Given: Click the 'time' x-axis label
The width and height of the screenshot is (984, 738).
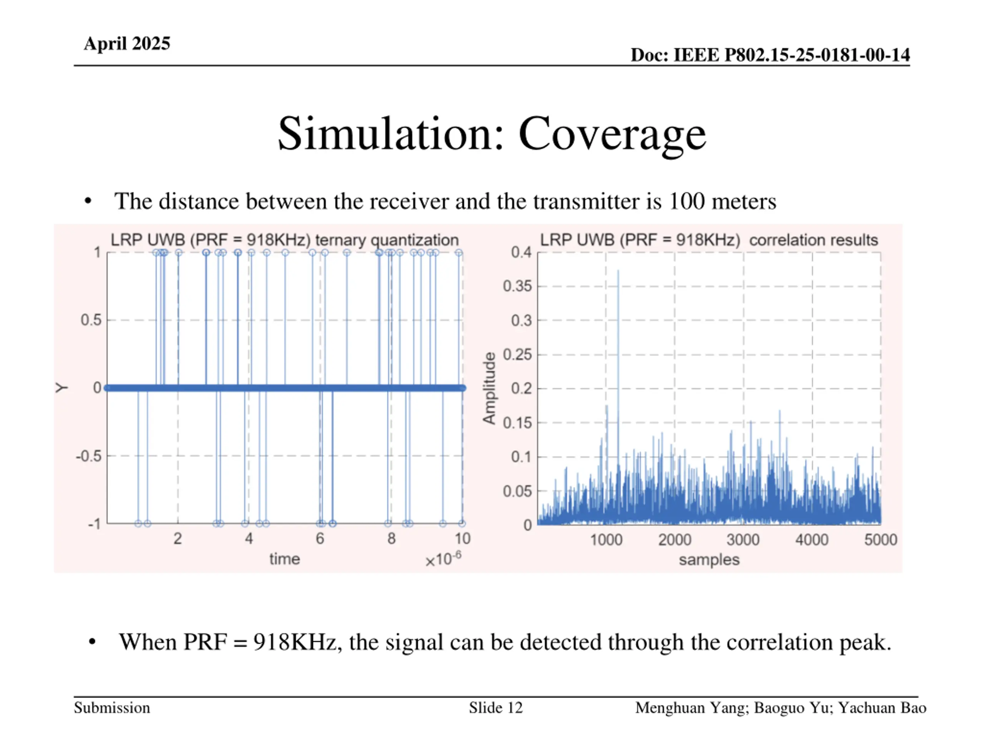Looking at the screenshot, I should 285,559.
